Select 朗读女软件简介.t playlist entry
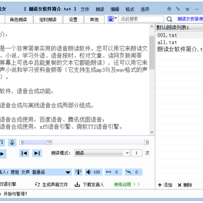This screenshot has height=203, width=203. point(179,50)
